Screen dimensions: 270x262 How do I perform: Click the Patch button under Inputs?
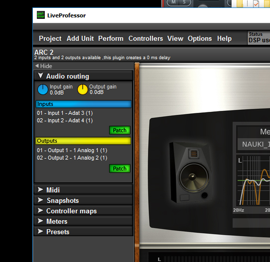click(x=120, y=130)
